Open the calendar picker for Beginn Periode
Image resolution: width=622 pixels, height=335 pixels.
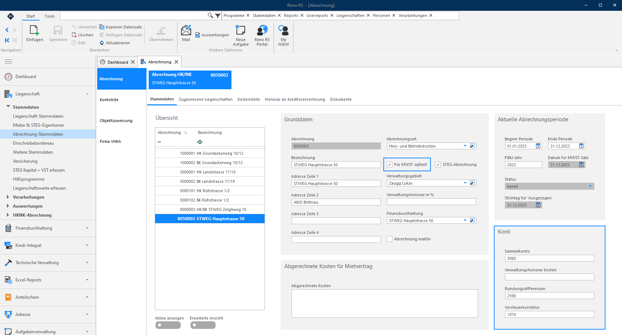[x=538, y=146]
